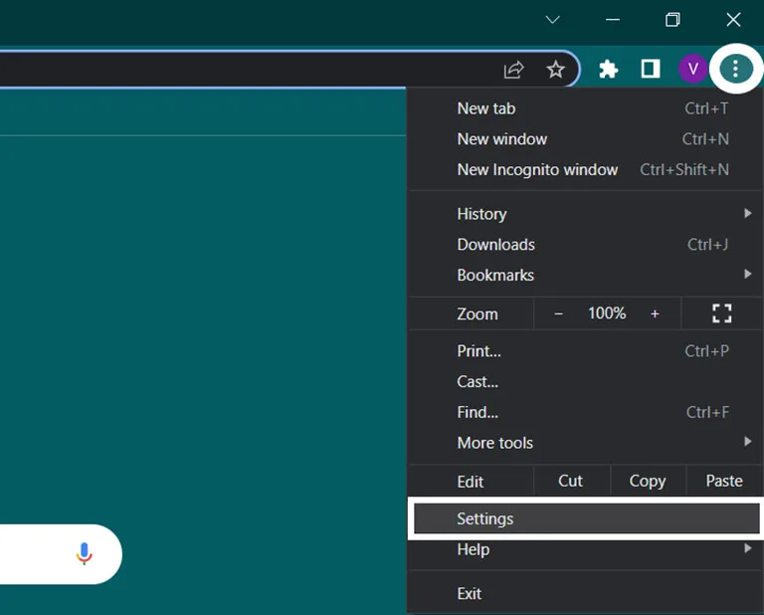Select Exit to close Chrome
This screenshot has width=764, height=615.
point(585,593)
